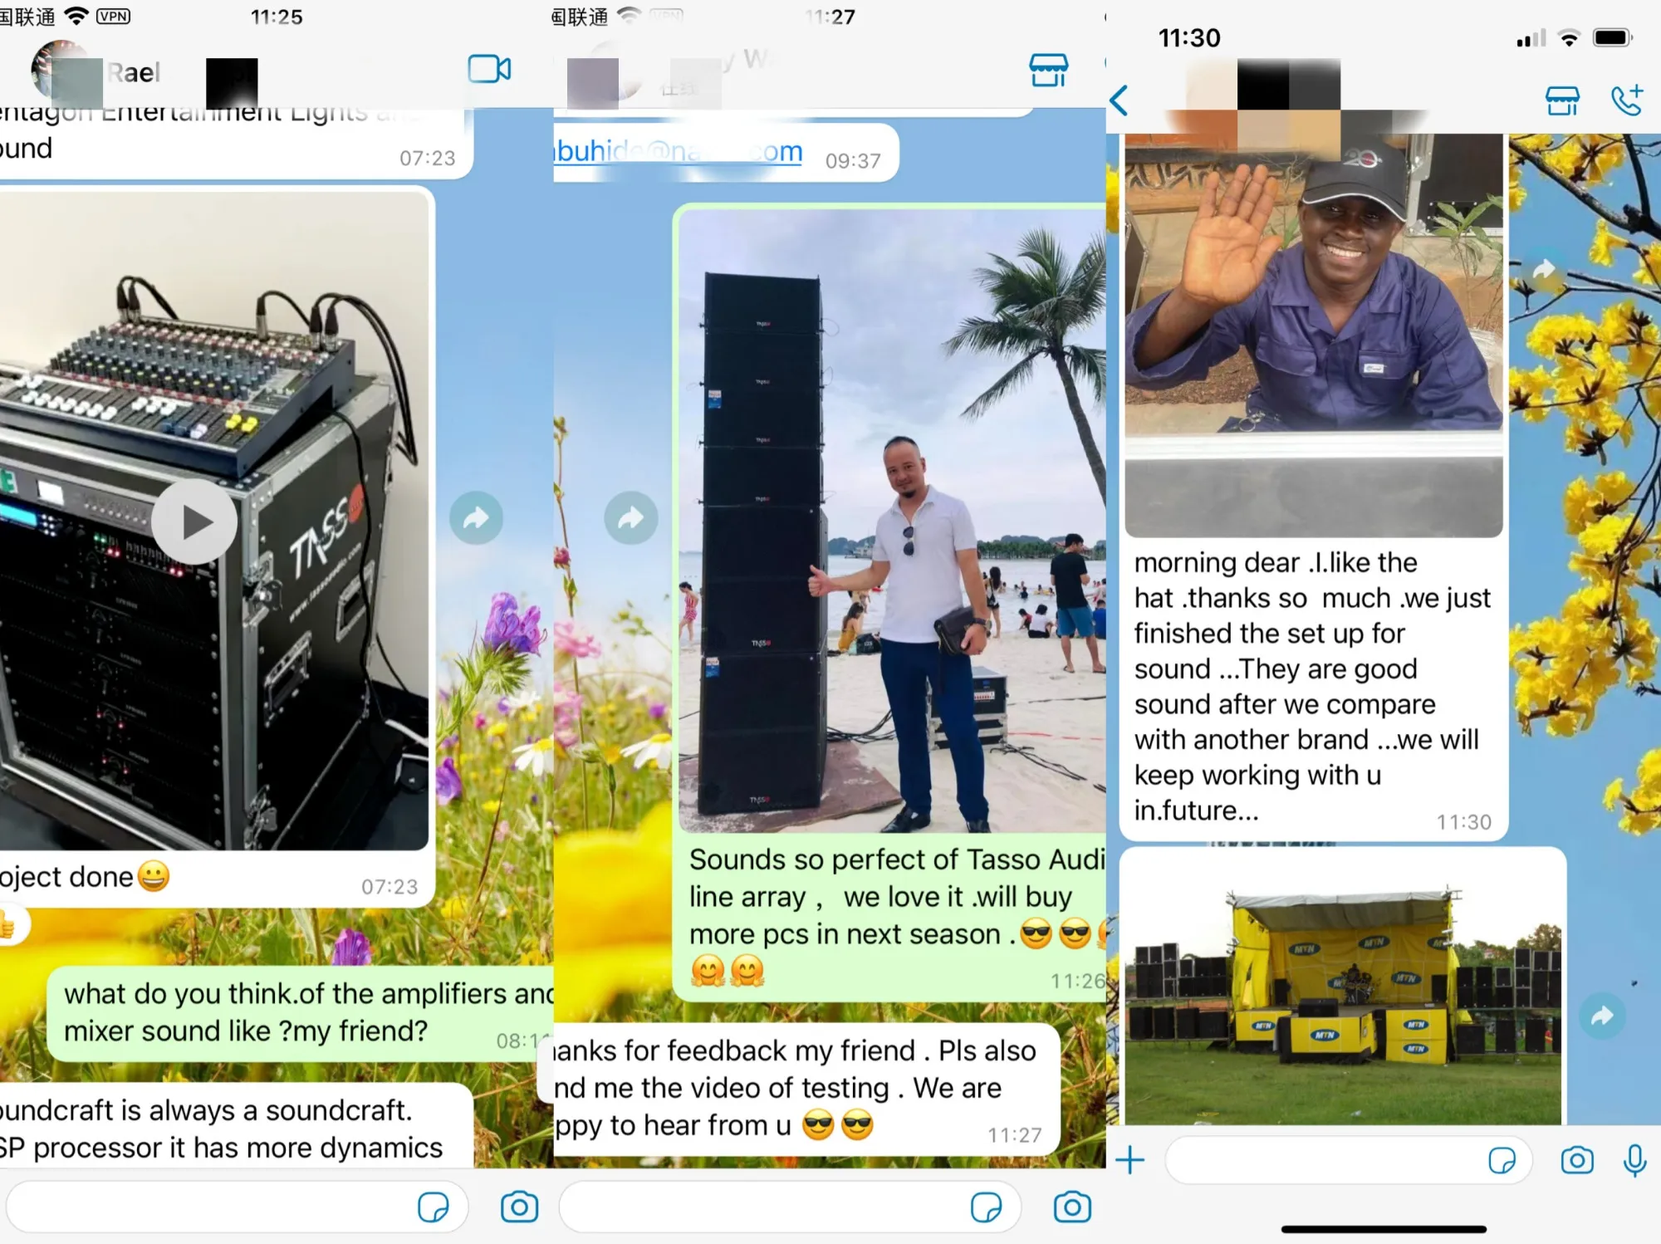Screen dimensions: 1661x1244
Task: Forward the mixer rack video message
Action: coord(476,518)
